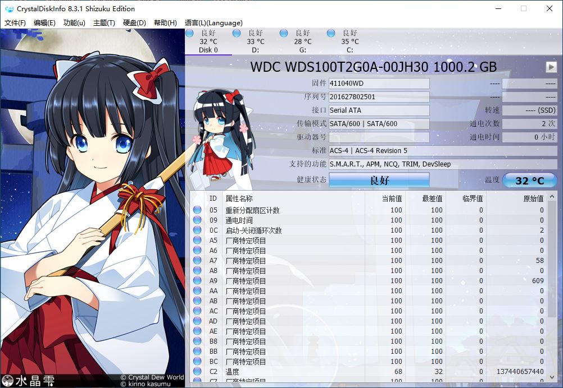Screen dimensions: 563x388
Task: Open the 文件(F) menu
Action: pos(15,23)
